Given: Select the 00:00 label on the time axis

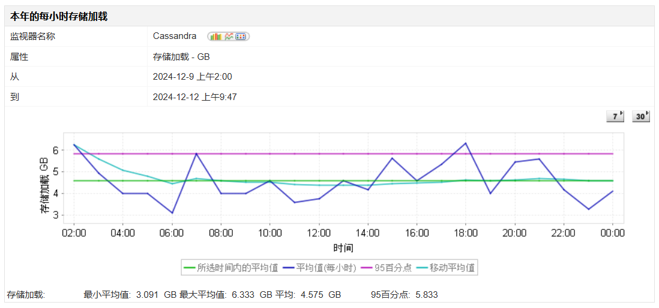Looking at the screenshot, I should [x=612, y=232].
